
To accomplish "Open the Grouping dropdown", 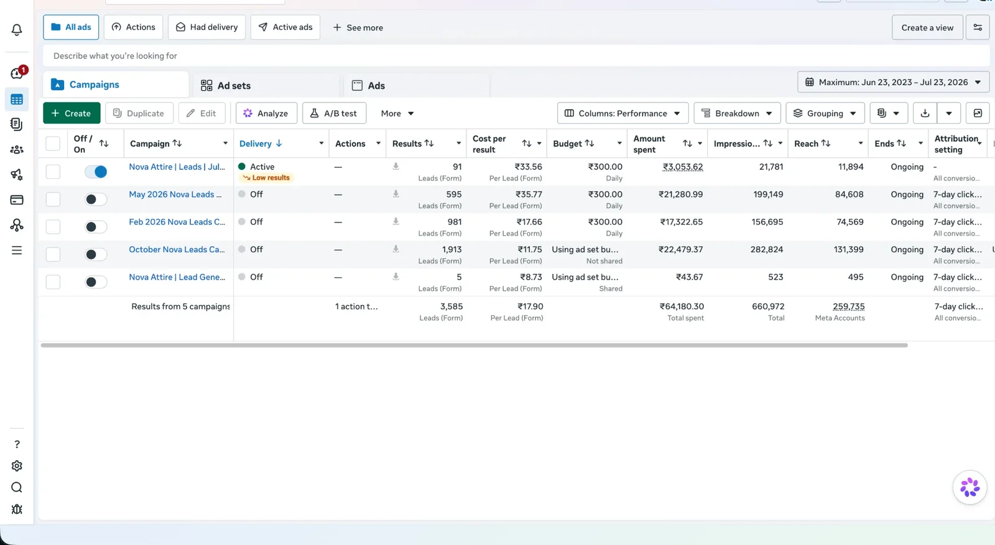I will point(825,113).
